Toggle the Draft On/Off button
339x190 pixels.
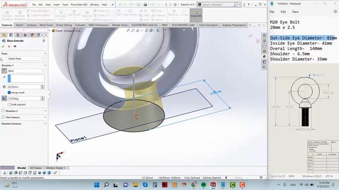point(4,99)
